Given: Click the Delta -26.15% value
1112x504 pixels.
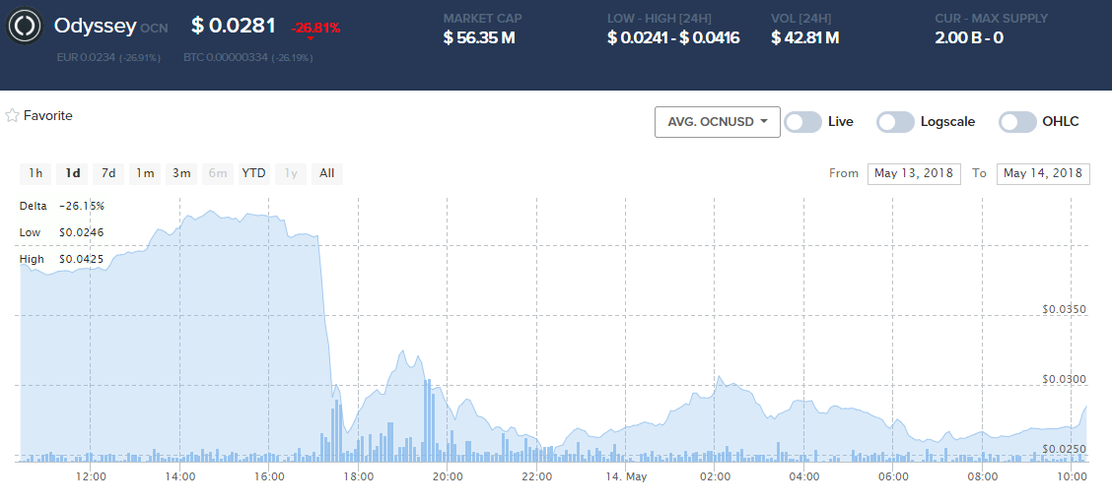Looking at the screenshot, I should [82, 206].
